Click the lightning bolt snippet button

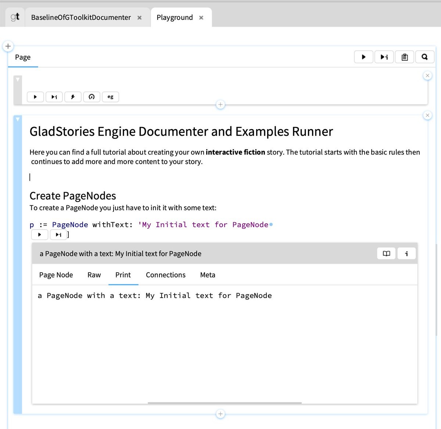tap(73, 97)
